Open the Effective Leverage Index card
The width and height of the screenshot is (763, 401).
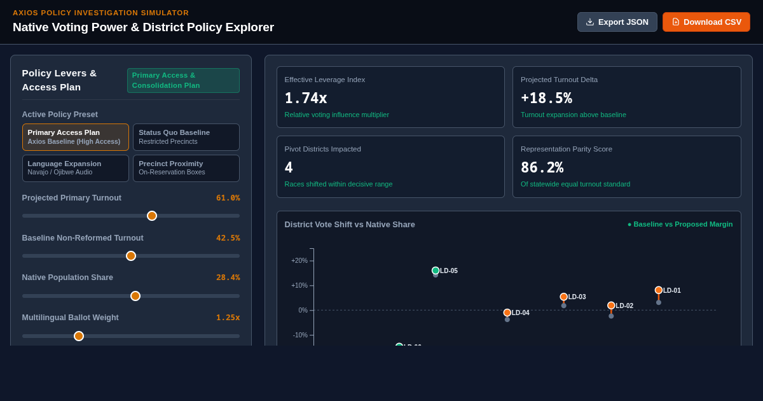pyautogui.click(x=390, y=97)
